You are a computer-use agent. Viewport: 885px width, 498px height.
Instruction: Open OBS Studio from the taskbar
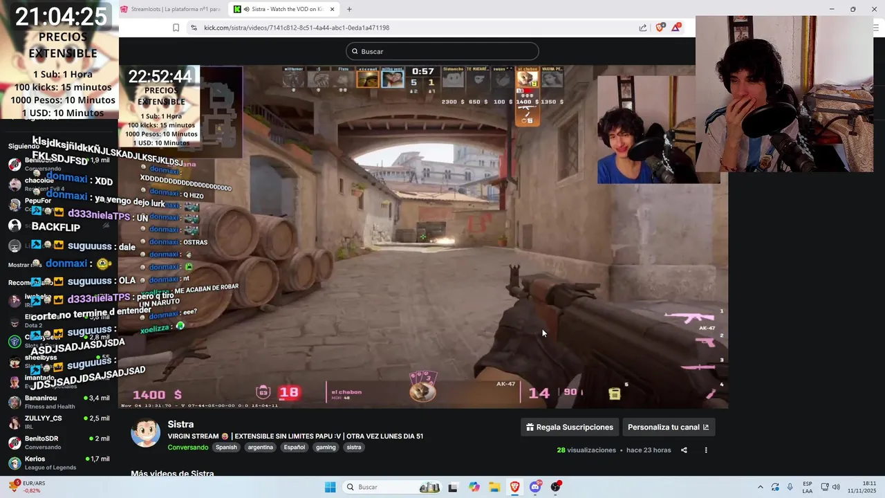556,487
